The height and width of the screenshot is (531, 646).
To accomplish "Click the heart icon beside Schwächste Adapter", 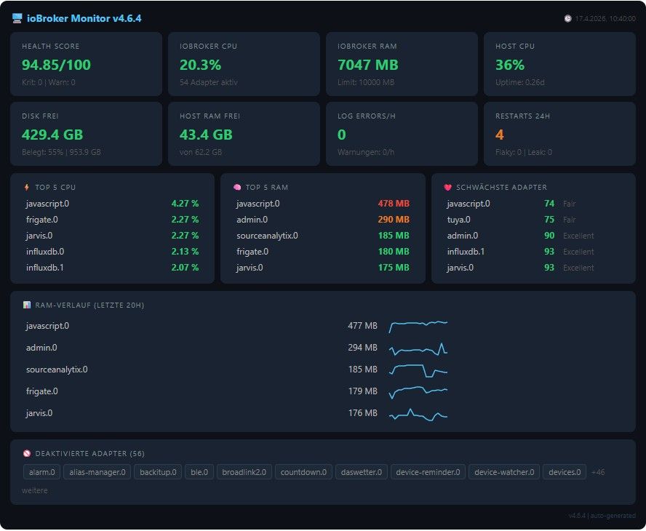I will click(x=448, y=187).
